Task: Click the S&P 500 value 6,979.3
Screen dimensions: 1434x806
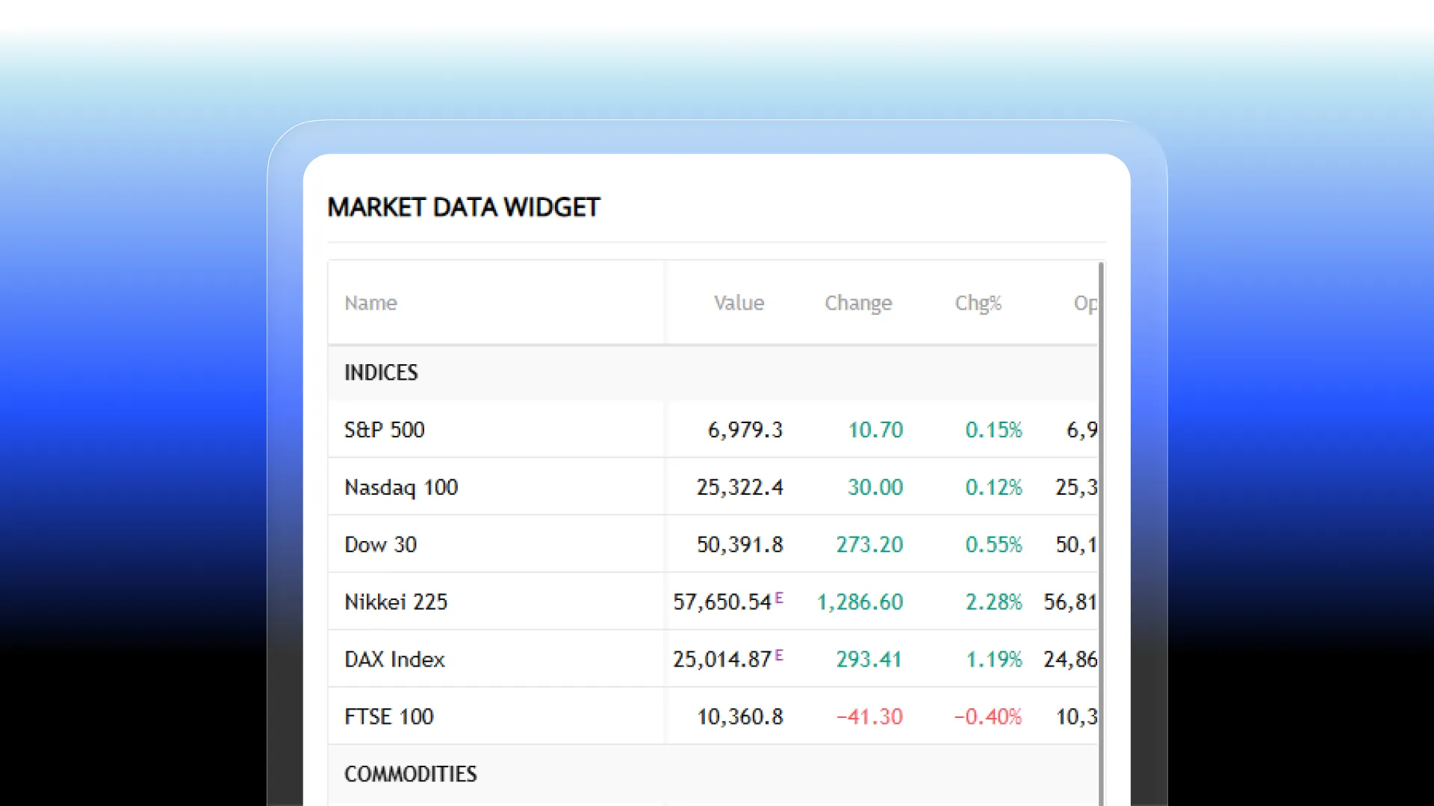Action: point(745,430)
